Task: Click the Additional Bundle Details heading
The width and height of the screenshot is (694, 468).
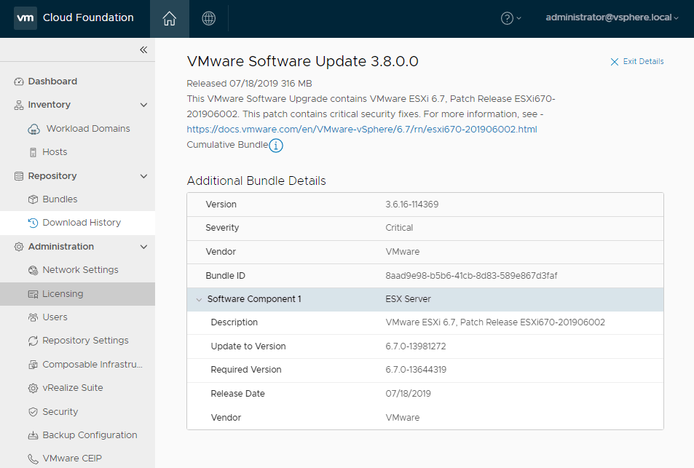Action: [x=256, y=181]
